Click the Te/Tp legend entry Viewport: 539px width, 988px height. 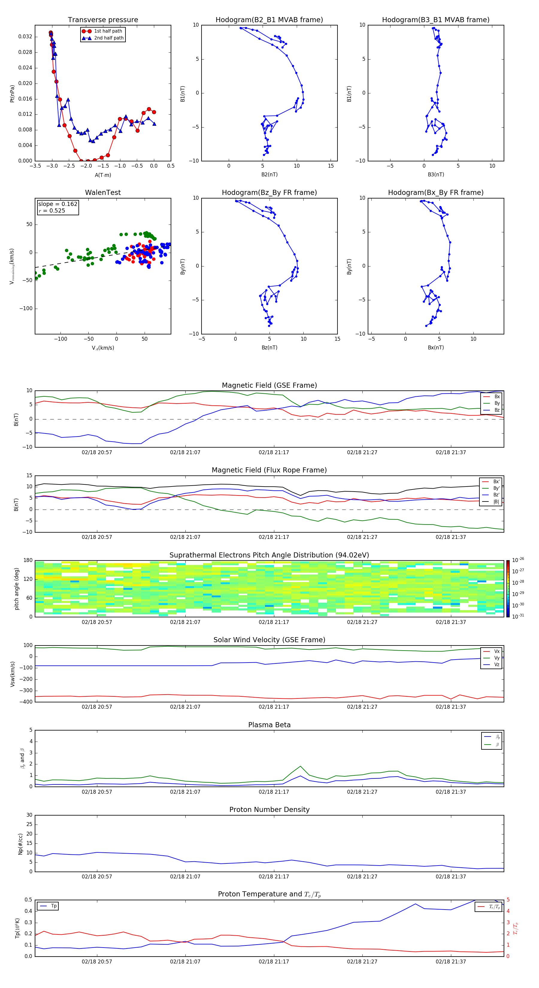click(489, 907)
